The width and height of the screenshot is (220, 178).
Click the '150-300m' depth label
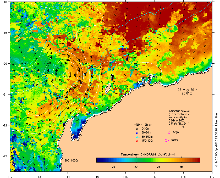(148, 141)
